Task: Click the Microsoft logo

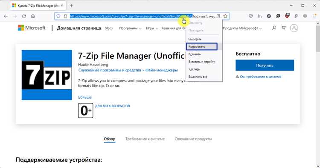Action: [32, 28]
